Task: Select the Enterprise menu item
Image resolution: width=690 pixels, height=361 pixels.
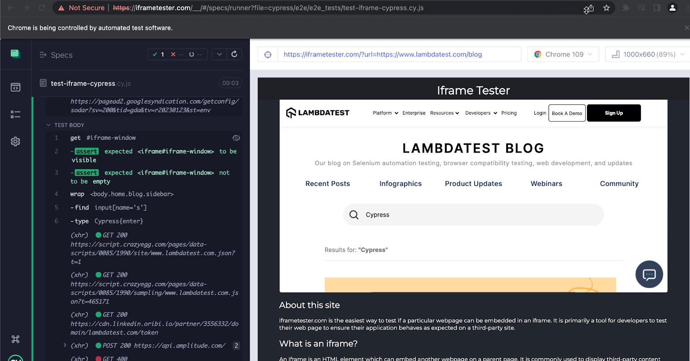Action: click(x=414, y=113)
